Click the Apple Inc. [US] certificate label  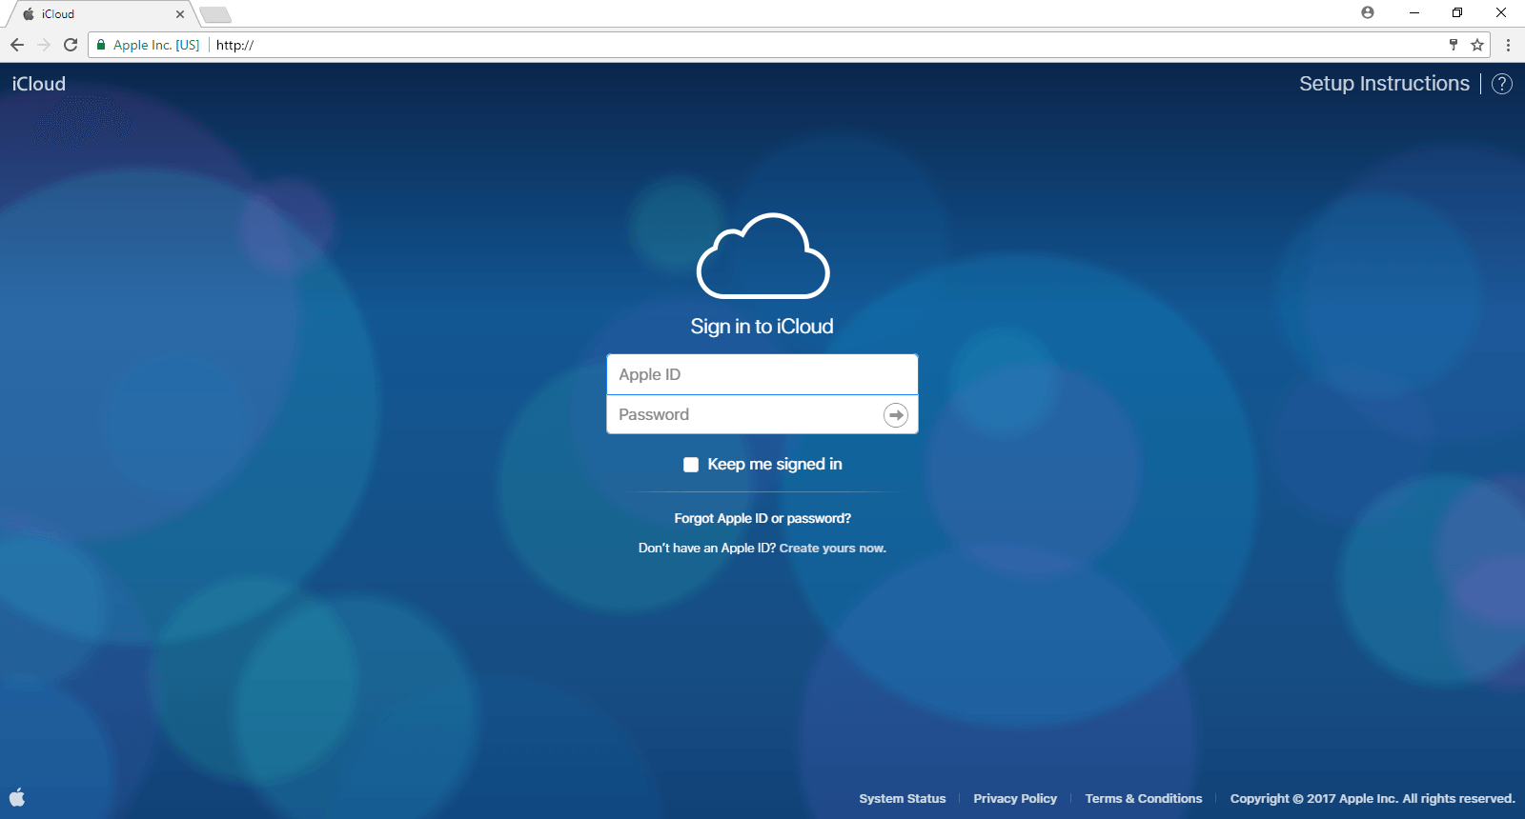(x=156, y=45)
